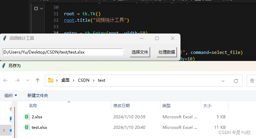Open the 组织 dropdown menu

[x=11, y=95]
